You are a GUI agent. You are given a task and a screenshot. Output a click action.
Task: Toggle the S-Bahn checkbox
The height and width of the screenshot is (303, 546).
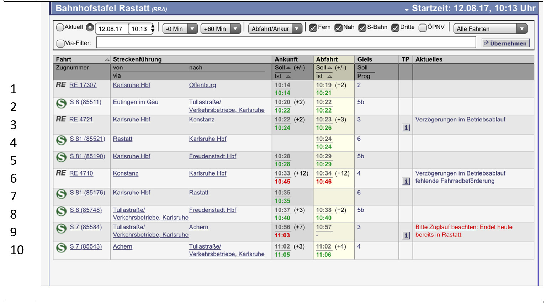coord(362,28)
